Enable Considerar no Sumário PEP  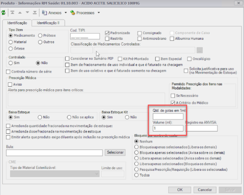(67, 59)
